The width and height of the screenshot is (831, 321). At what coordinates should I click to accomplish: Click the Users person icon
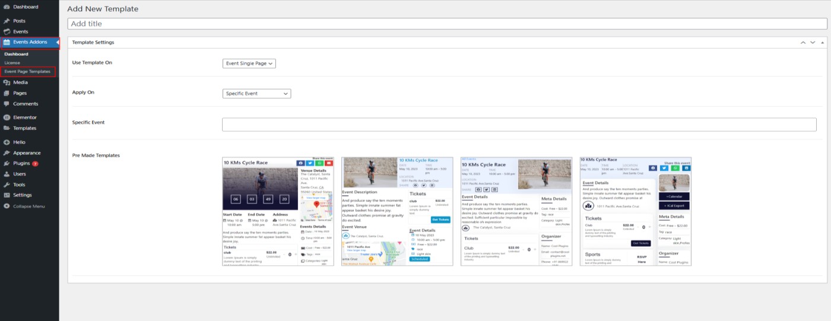click(x=7, y=174)
